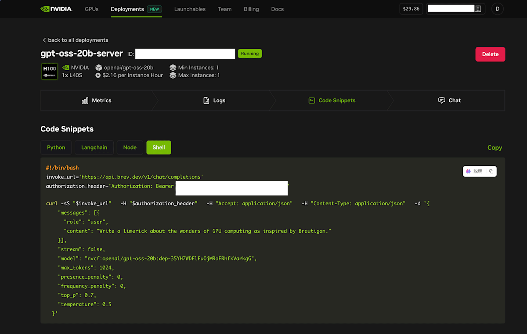Image resolution: width=527 pixels, height=334 pixels.
Task: Open the Billing page
Action: click(x=251, y=9)
